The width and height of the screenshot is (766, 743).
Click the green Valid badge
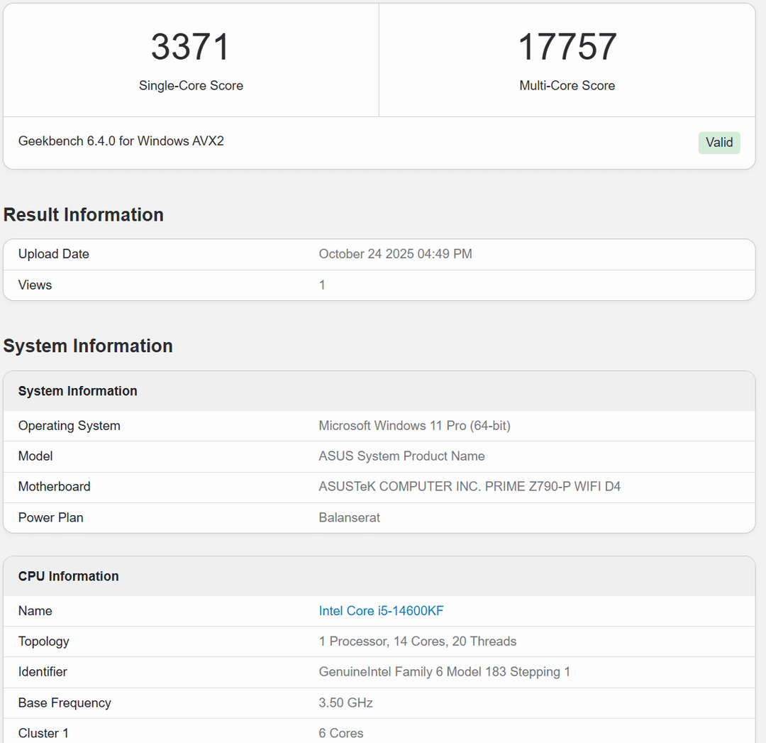click(x=719, y=143)
